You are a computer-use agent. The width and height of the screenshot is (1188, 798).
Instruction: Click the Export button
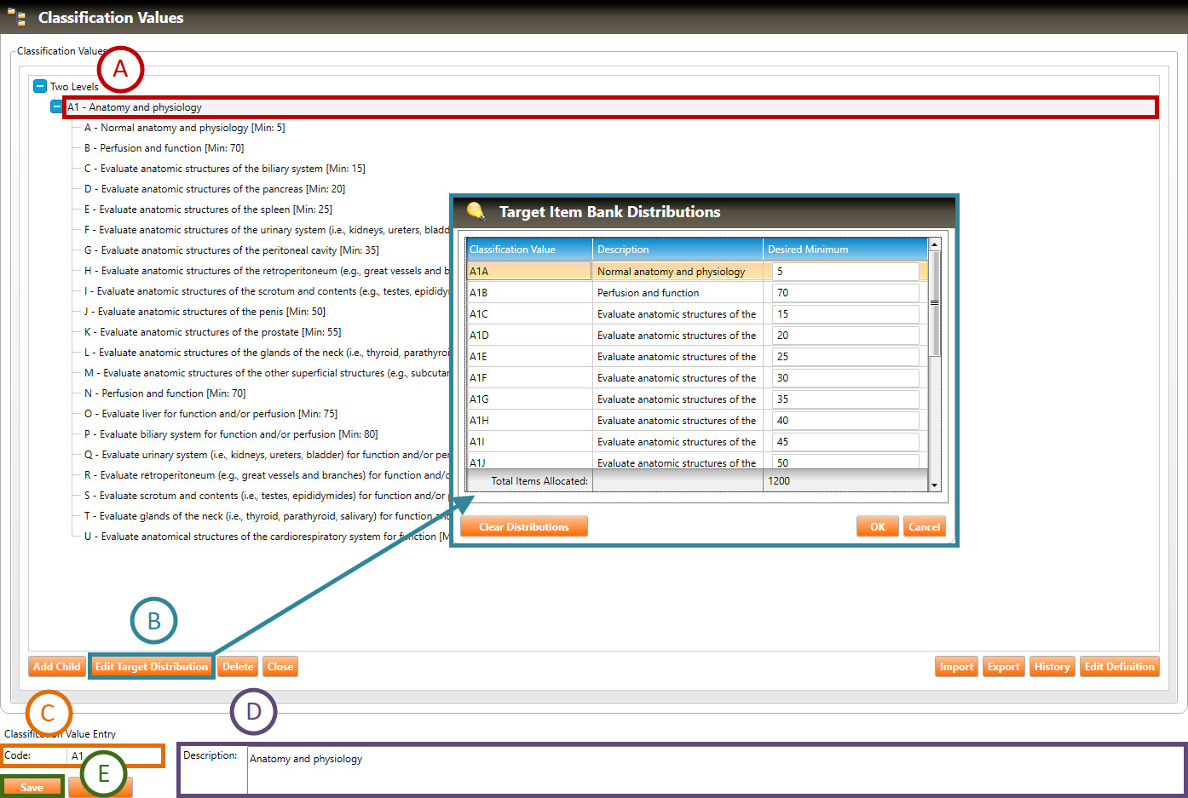tap(1003, 667)
